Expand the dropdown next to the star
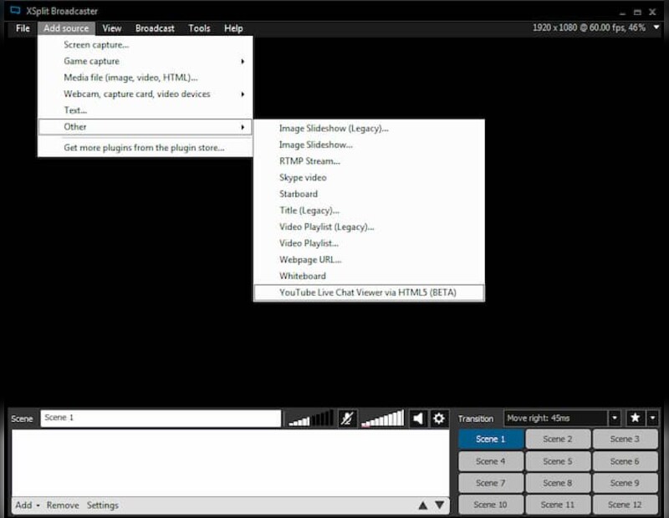 point(653,418)
